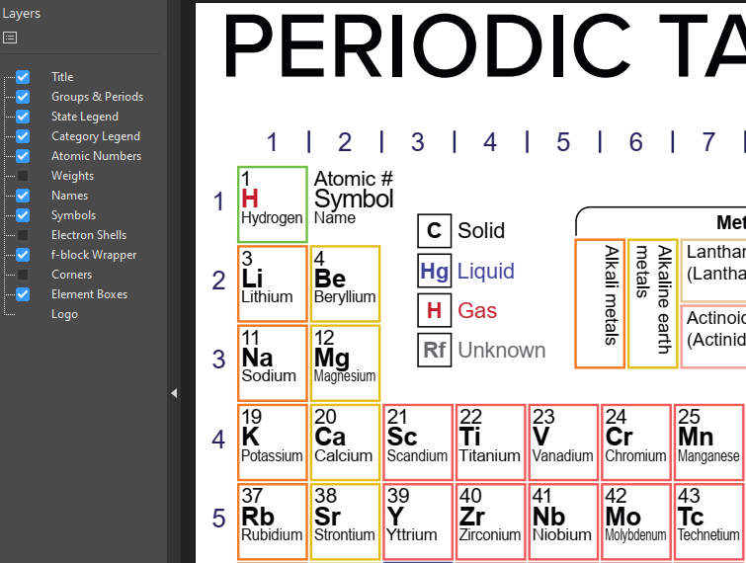Select the Corners layer name
The image size is (746, 563).
point(71,275)
